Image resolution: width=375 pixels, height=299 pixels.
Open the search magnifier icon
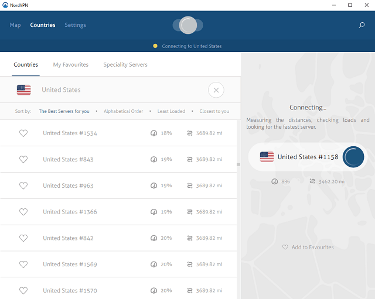pos(362,25)
